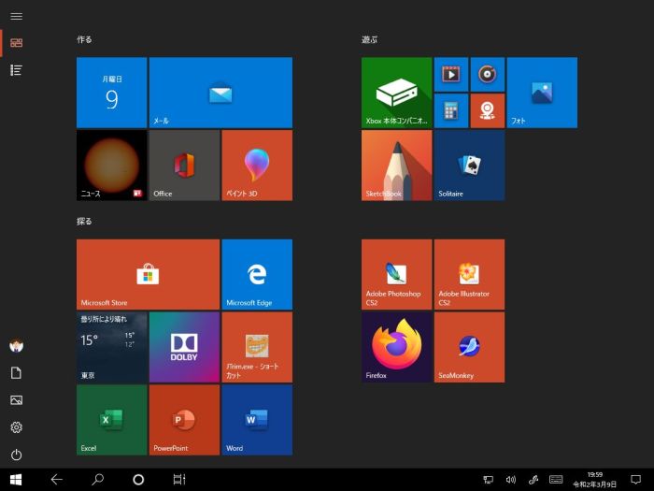Open the Calculator small tile
Image resolution: width=654 pixels, height=491 pixels.
[450, 110]
